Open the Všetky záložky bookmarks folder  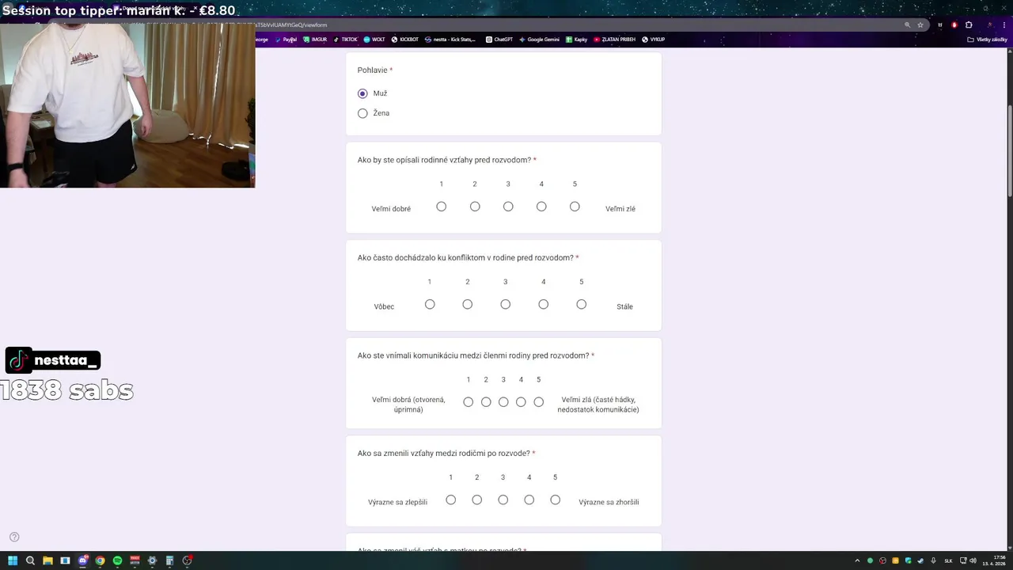(x=987, y=39)
